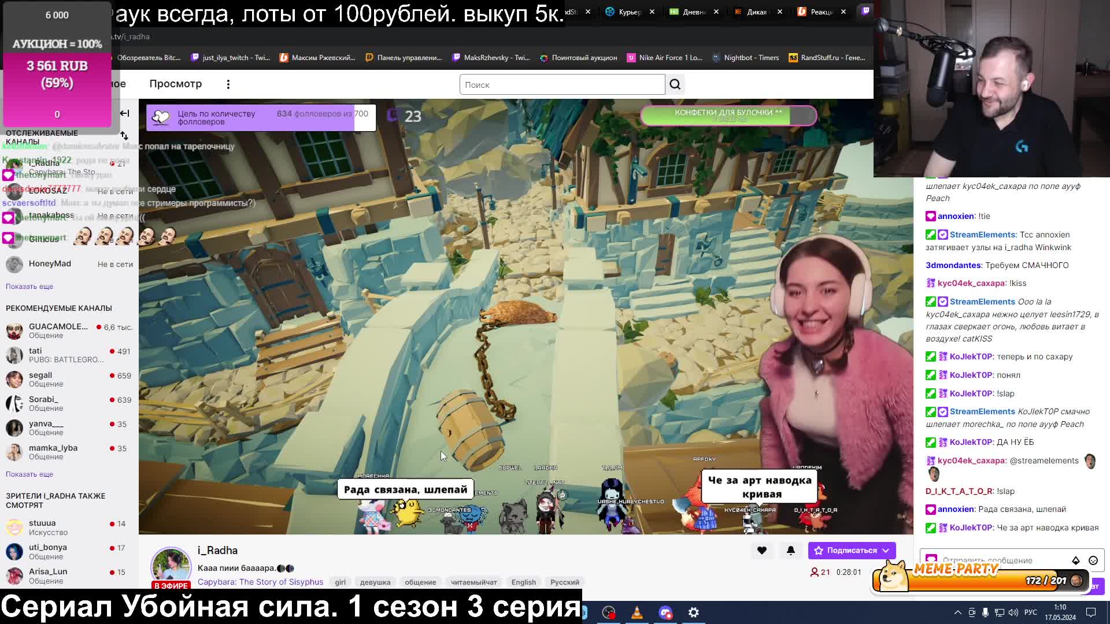This screenshot has height=624, width=1110.
Task: Open Arisa_Lun channel entry
Action: tap(69, 576)
